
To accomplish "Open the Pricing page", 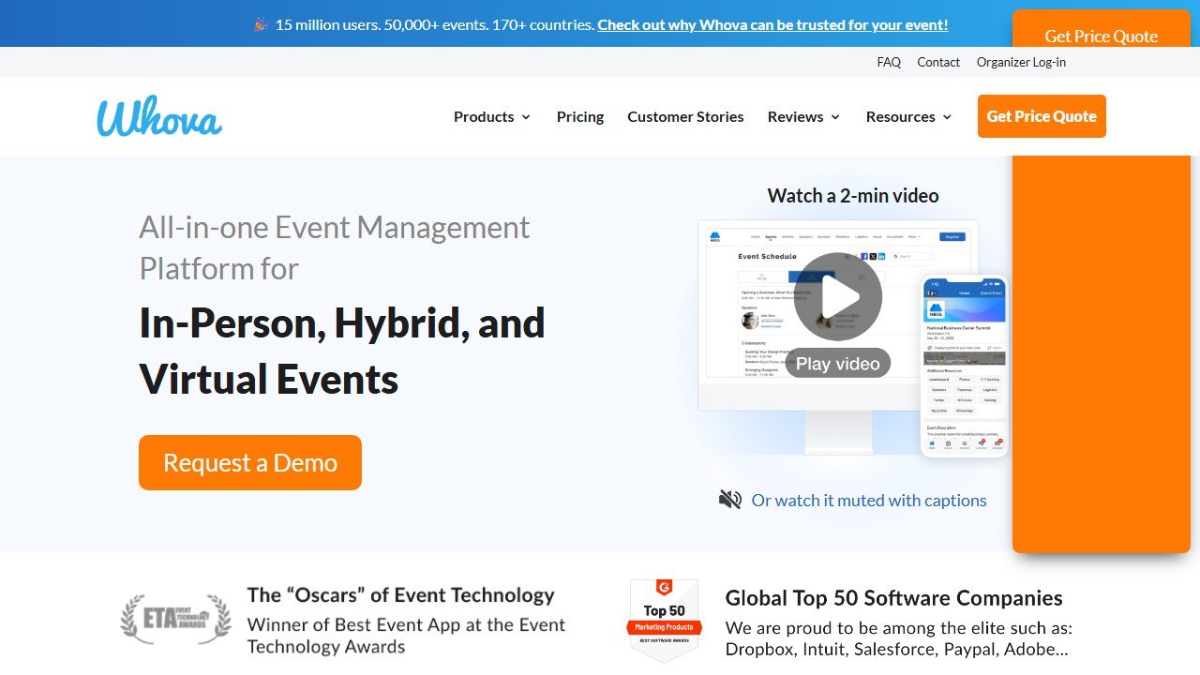I will (x=580, y=116).
